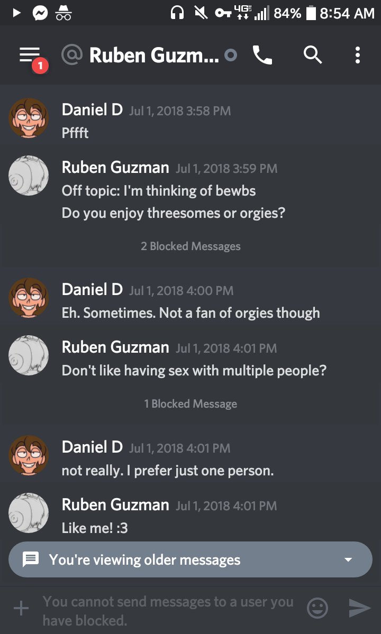Open the message search magnifier
The image size is (381, 634).
pyautogui.click(x=312, y=55)
